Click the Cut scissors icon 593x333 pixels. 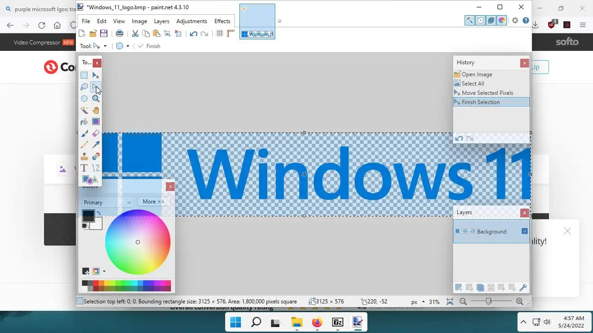[135, 33]
